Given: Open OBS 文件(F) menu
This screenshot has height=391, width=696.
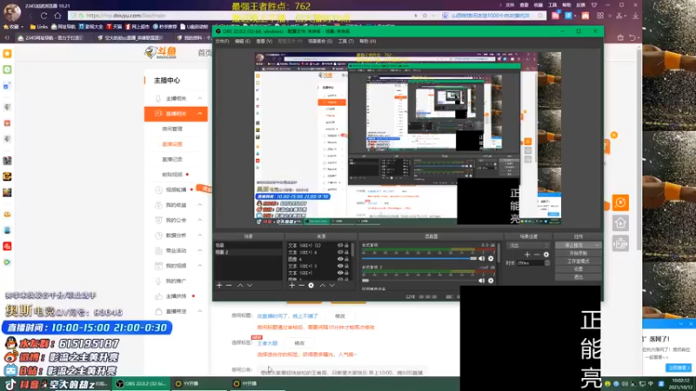Looking at the screenshot, I should click(x=222, y=41).
